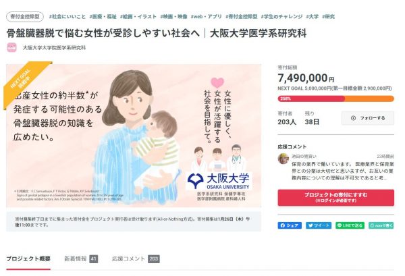Open the #web・アプリ tag
This screenshot has width=405, height=276.
click(206, 16)
